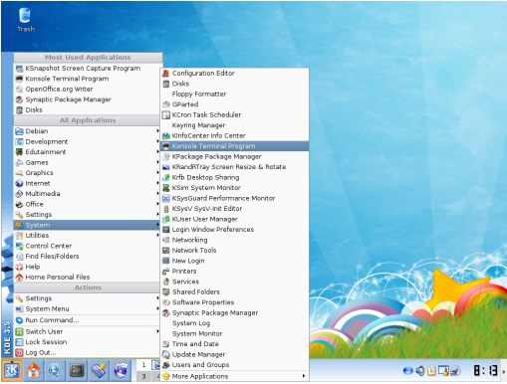The height and width of the screenshot is (384, 507).
Task: Click the blue brush icon in the panel
Action: pyautogui.click(x=99, y=371)
